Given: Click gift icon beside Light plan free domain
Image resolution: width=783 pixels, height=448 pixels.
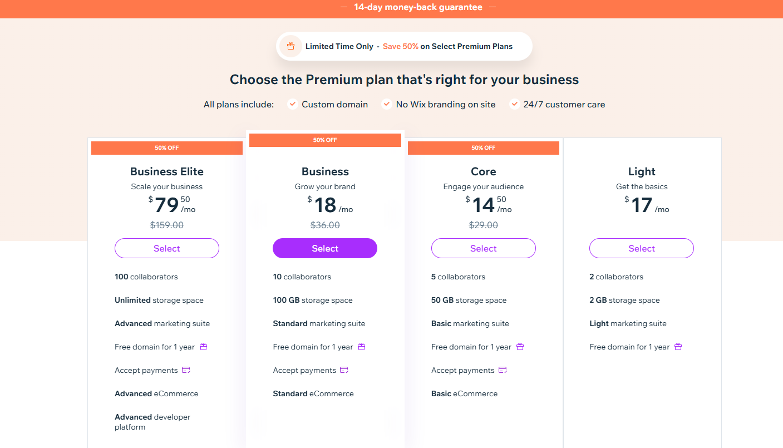Looking at the screenshot, I should pyautogui.click(x=678, y=347).
